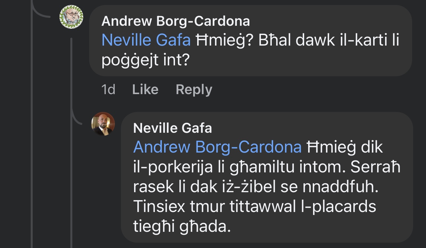426x248 pixels.
Task: Click the Reply label under the comment
Action: pos(194,89)
